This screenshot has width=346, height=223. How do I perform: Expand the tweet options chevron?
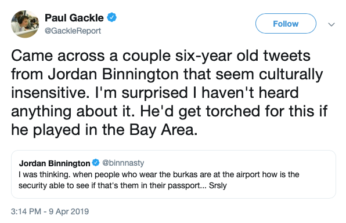(x=331, y=24)
